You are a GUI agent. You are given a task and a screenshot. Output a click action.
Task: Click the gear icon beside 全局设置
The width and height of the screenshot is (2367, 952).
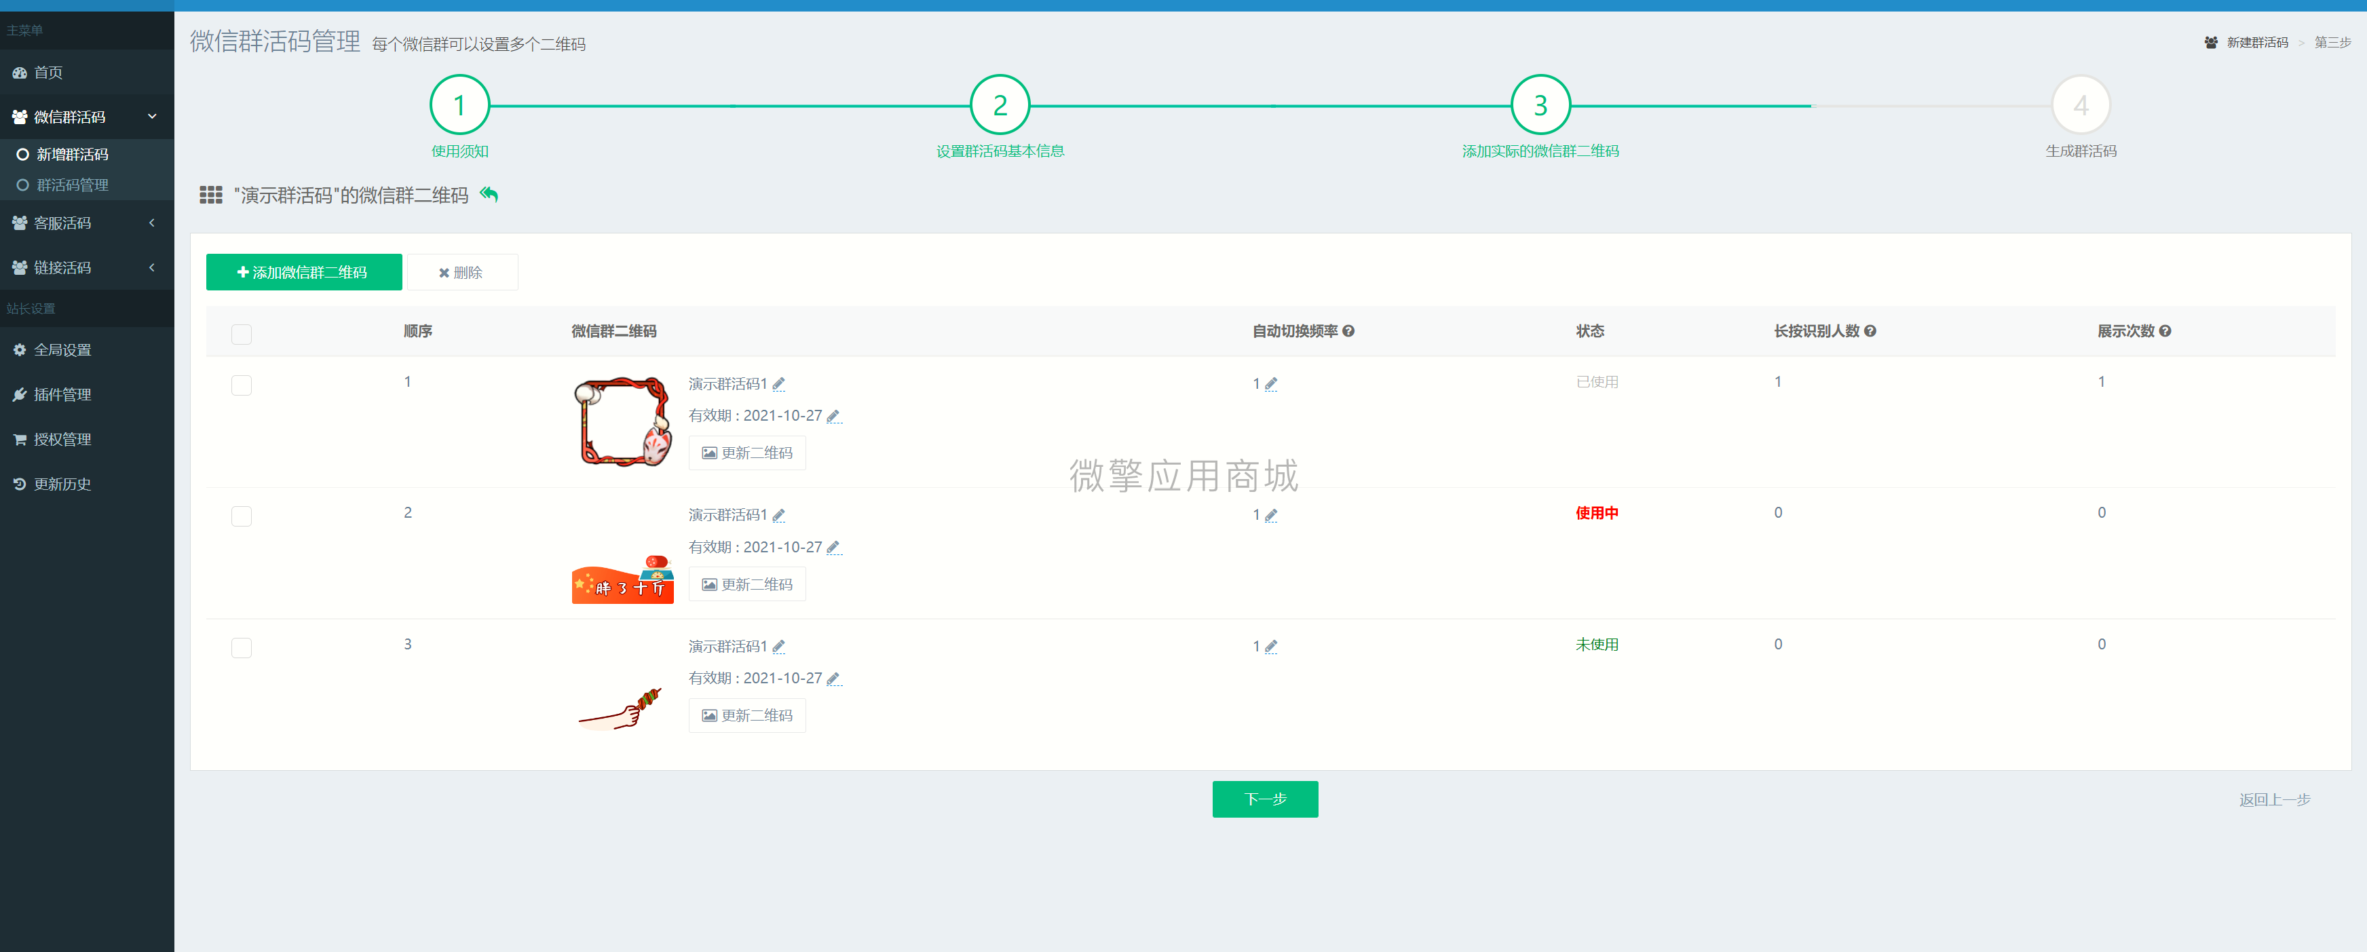pyautogui.click(x=19, y=350)
